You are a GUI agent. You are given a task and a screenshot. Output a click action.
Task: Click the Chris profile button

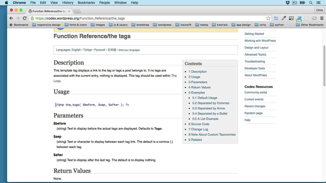319,10
